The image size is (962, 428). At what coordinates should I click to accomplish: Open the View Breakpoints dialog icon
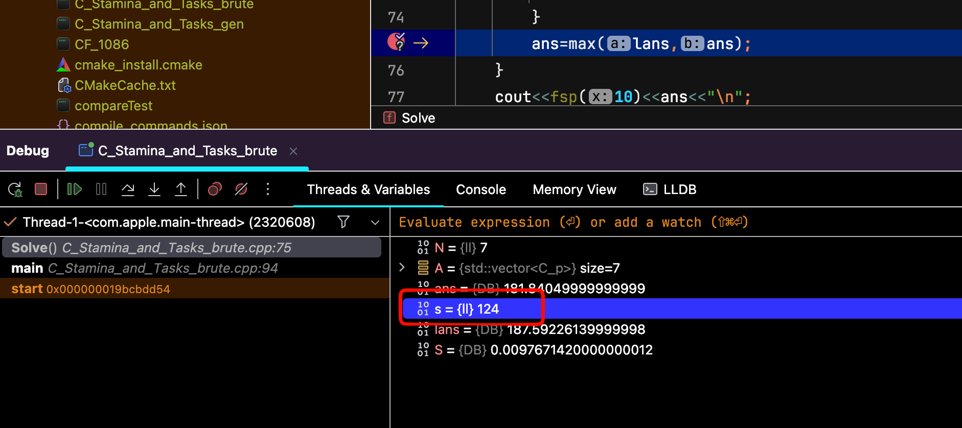click(215, 189)
